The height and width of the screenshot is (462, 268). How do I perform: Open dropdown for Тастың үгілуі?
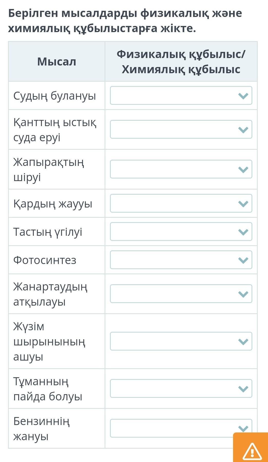pos(181,232)
